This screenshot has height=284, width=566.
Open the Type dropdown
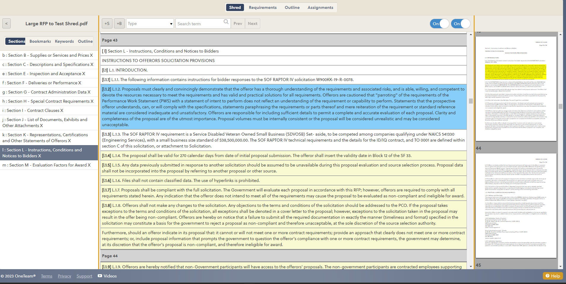[x=150, y=23]
